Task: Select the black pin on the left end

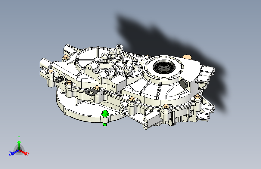Action: (x=59, y=79)
